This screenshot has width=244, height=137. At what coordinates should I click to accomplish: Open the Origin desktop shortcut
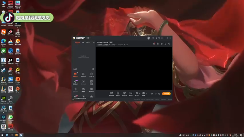(x=18, y=90)
